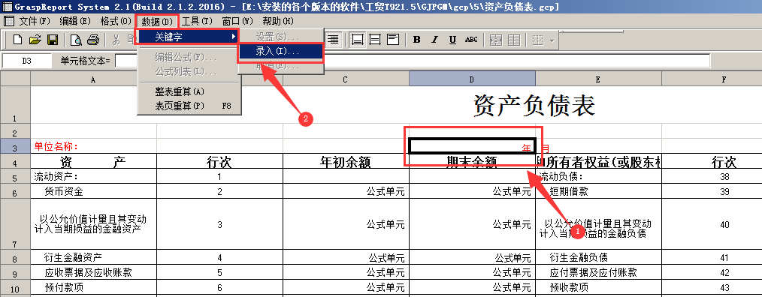Open the 文件(F) menu
Screen dimensions: 762x297
click(34, 21)
